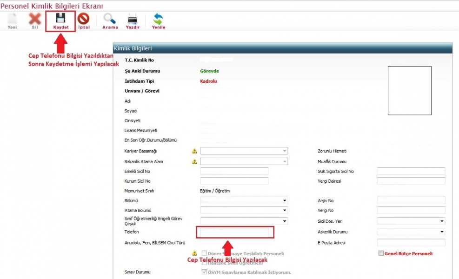Click the Yeni (new record) toolbar icon
The height and width of the screenshot is (279, 459).
[12, 20]
